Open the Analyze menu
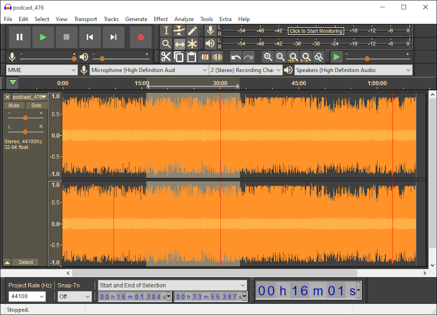This screenshot has width=437, height=315. (184, 19)
